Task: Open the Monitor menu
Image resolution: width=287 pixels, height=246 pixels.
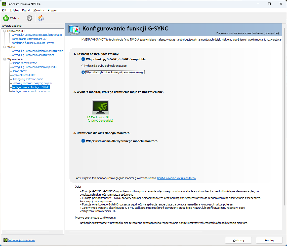Action: point(39,10)
